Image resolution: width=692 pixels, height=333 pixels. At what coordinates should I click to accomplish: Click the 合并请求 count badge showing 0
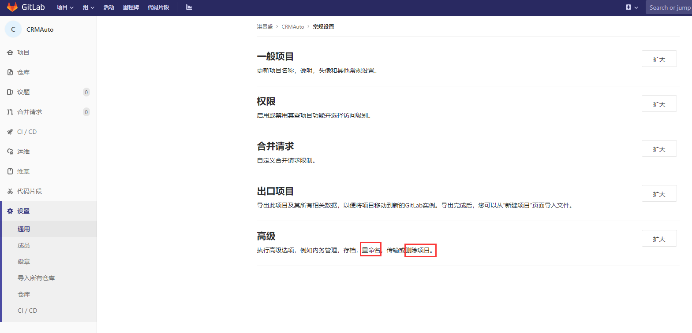click(x=86, y=112)
